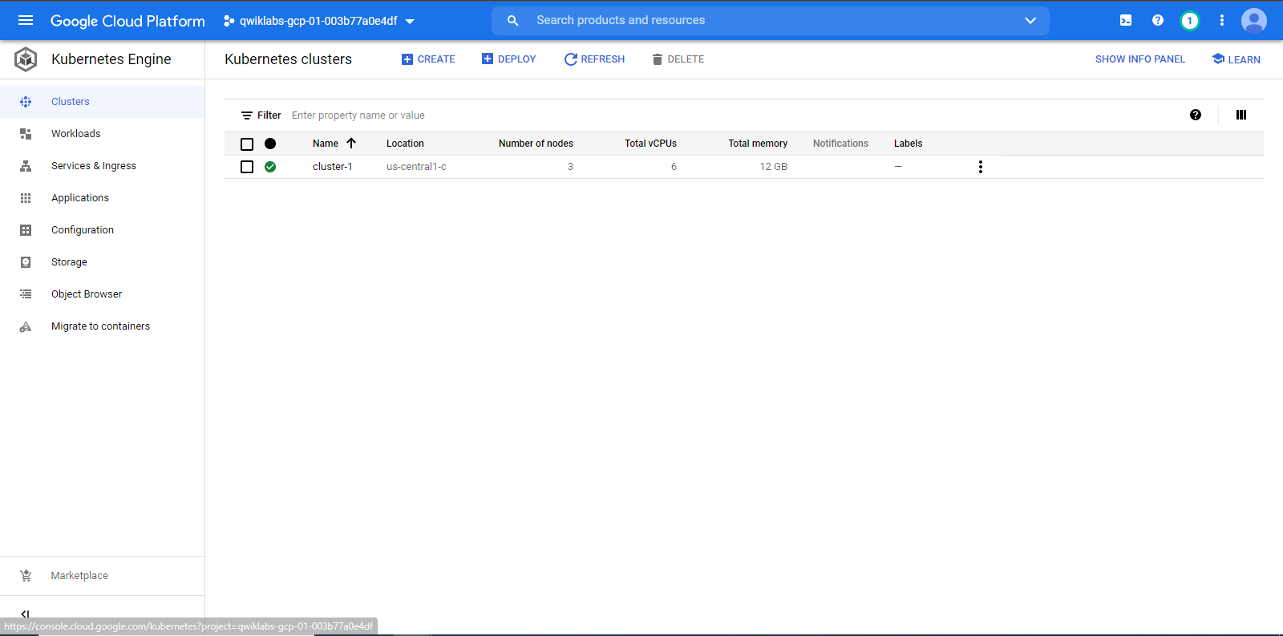Click the search products and resources field

[770, 21]
